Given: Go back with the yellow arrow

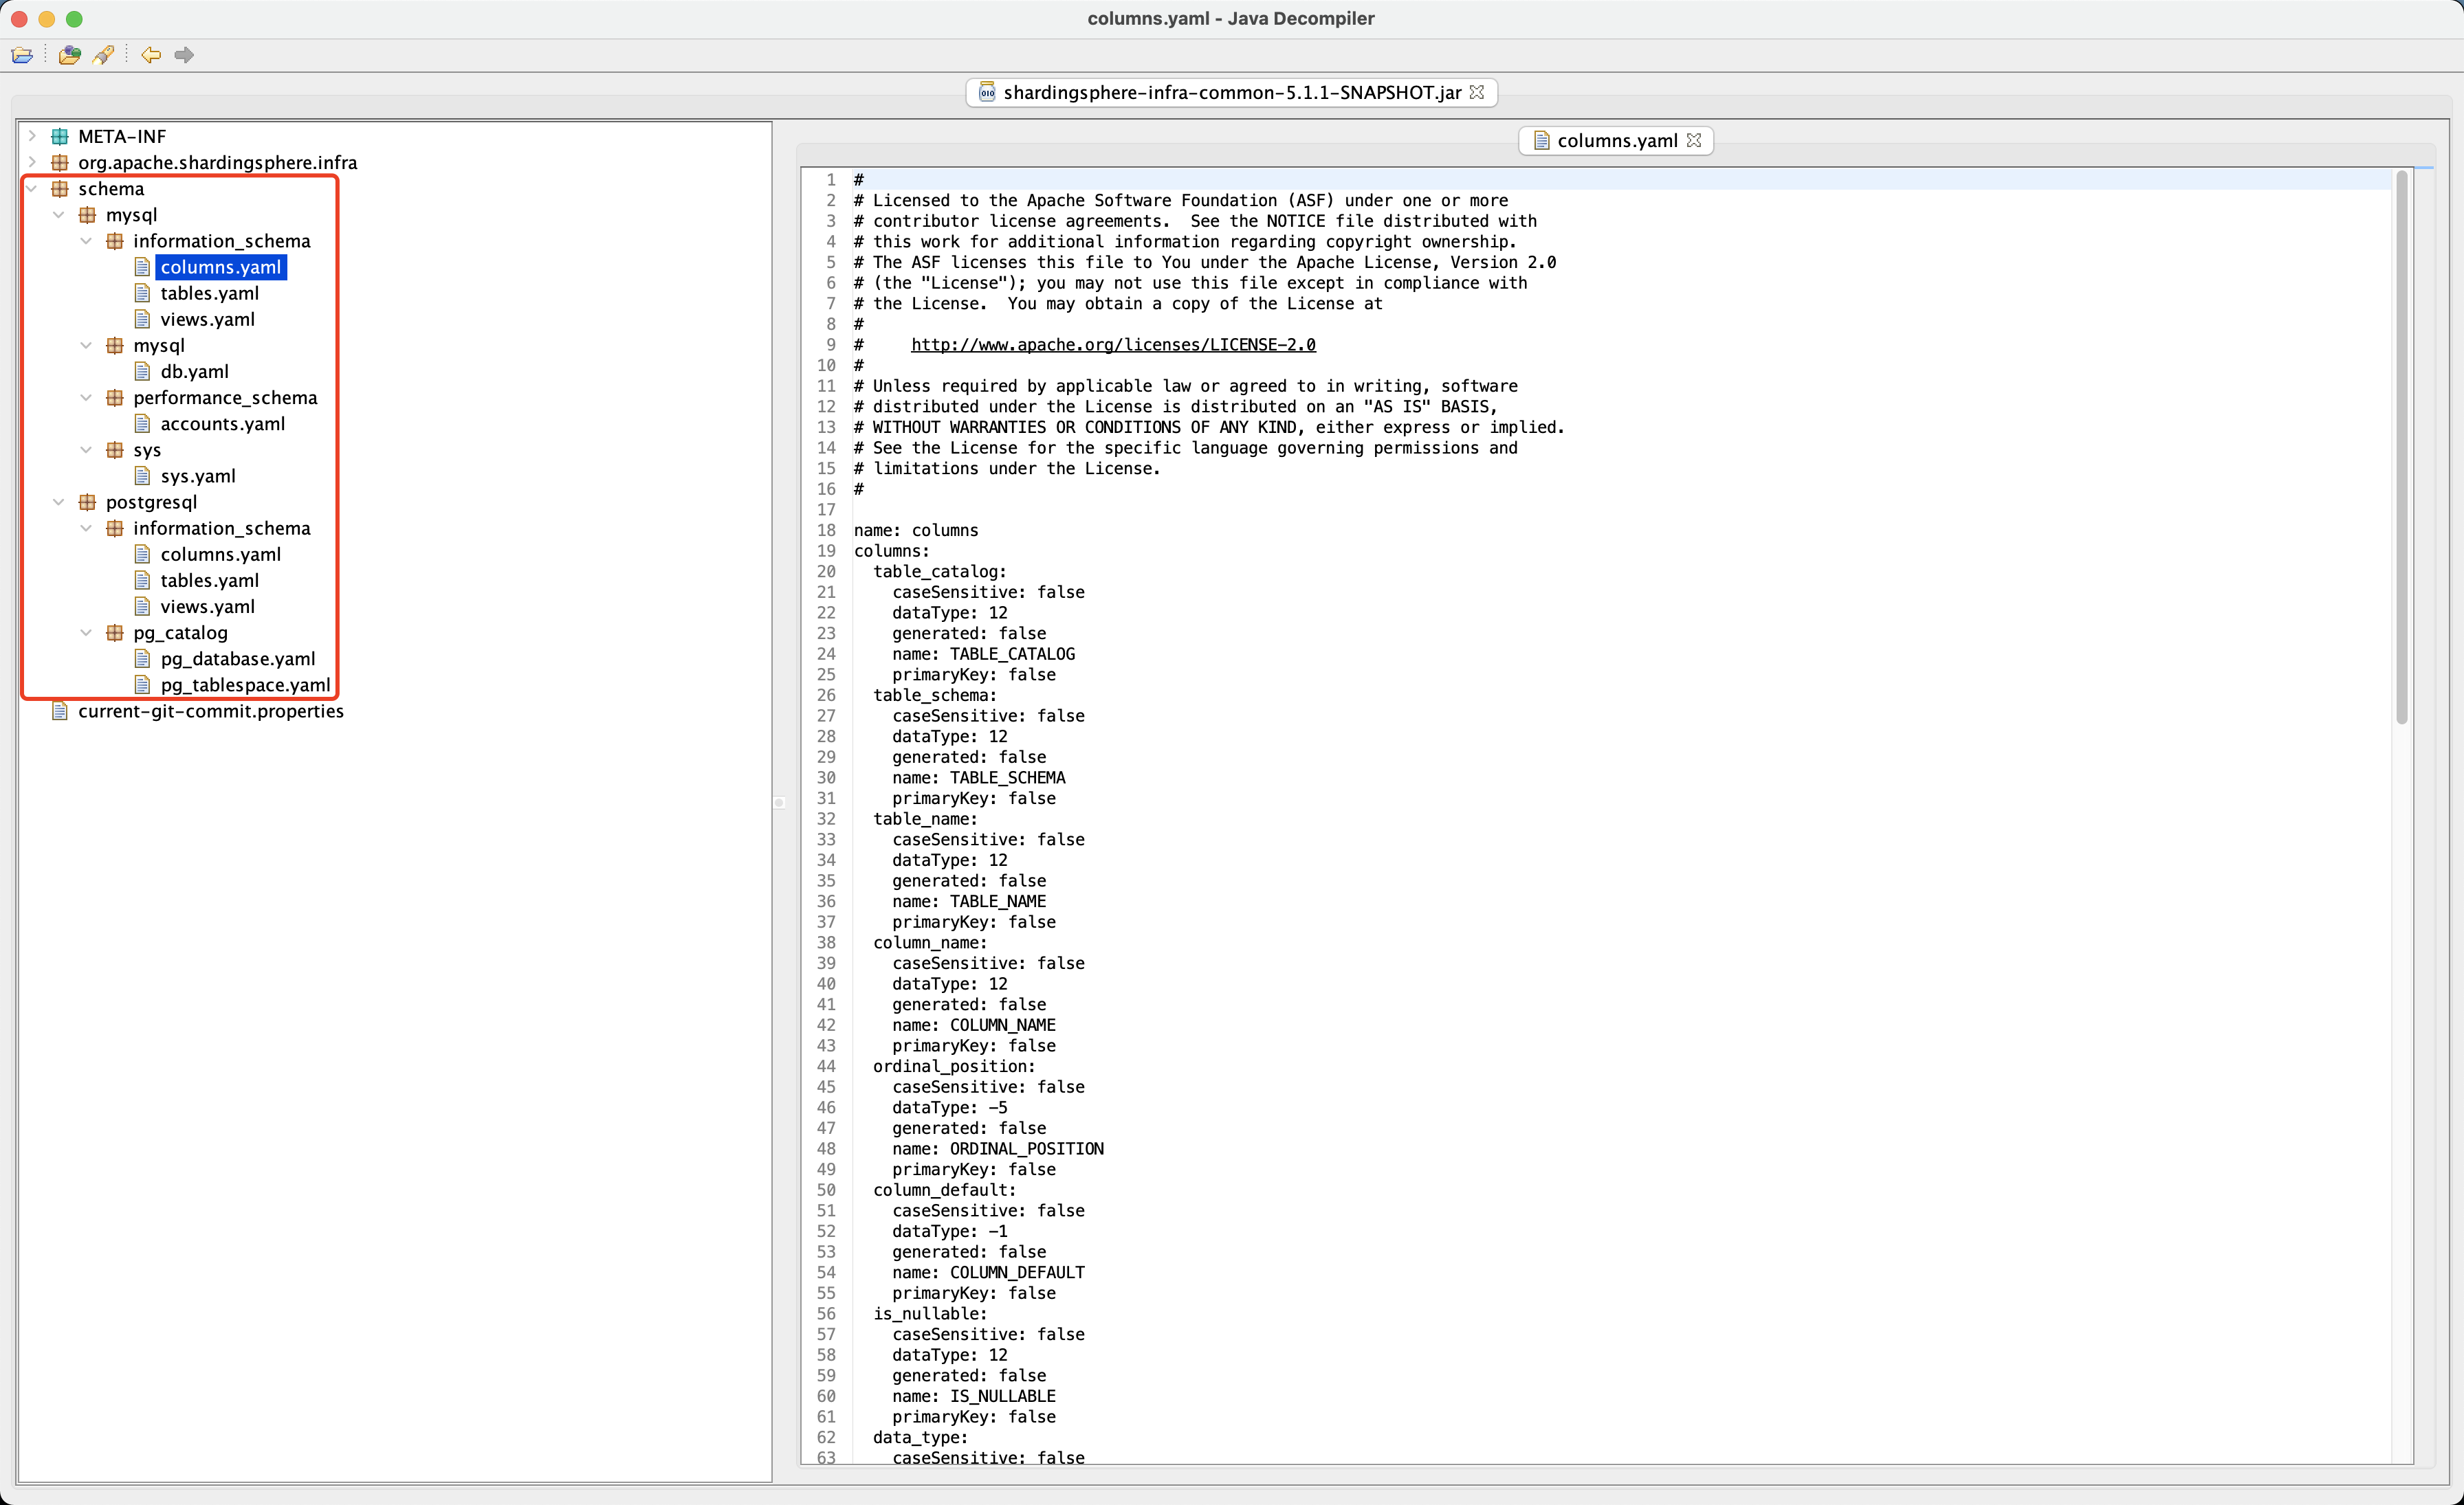Looking at the screenshot, I should click(151, 55).
